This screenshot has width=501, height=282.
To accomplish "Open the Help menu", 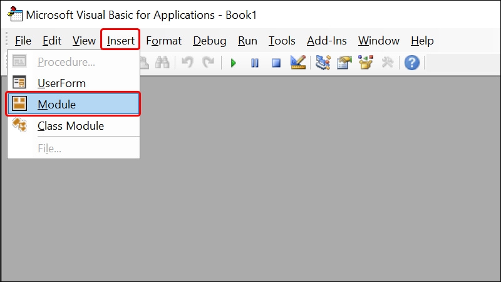I will [x=422, y=41].
